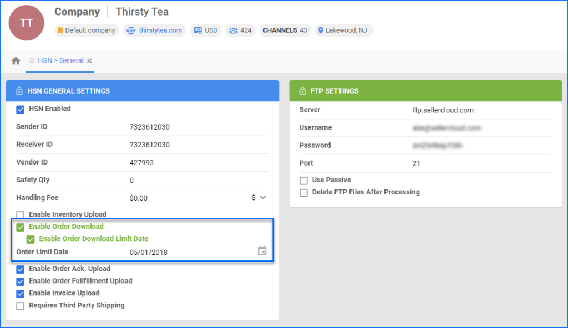Open the CHANNELS 43 badge

click(x=284, y=30)
